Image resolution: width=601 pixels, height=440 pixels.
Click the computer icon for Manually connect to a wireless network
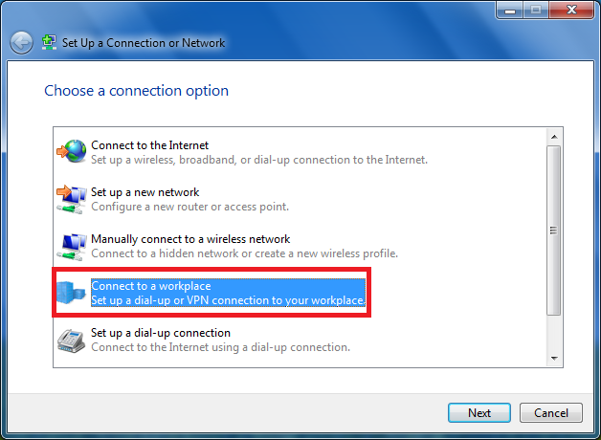(72, 246)
